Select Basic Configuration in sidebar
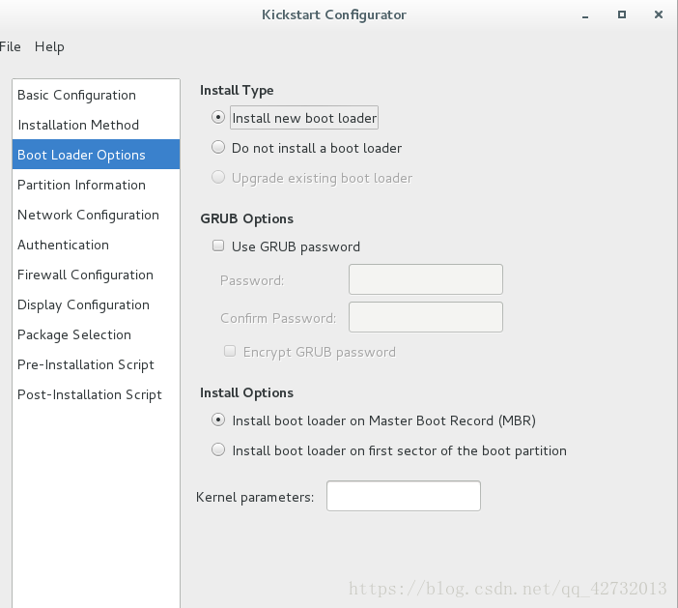Screen dimensions: 678x608 tap(96, 95)
